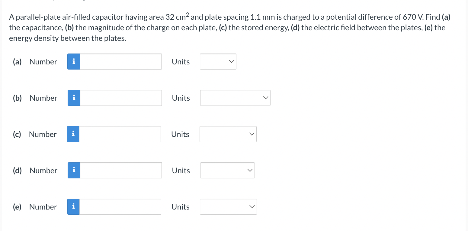Open the Units dropdown for part (b)
Image resolution: width=468 pixels, height=231 pixels.
[x=235, y=98]
